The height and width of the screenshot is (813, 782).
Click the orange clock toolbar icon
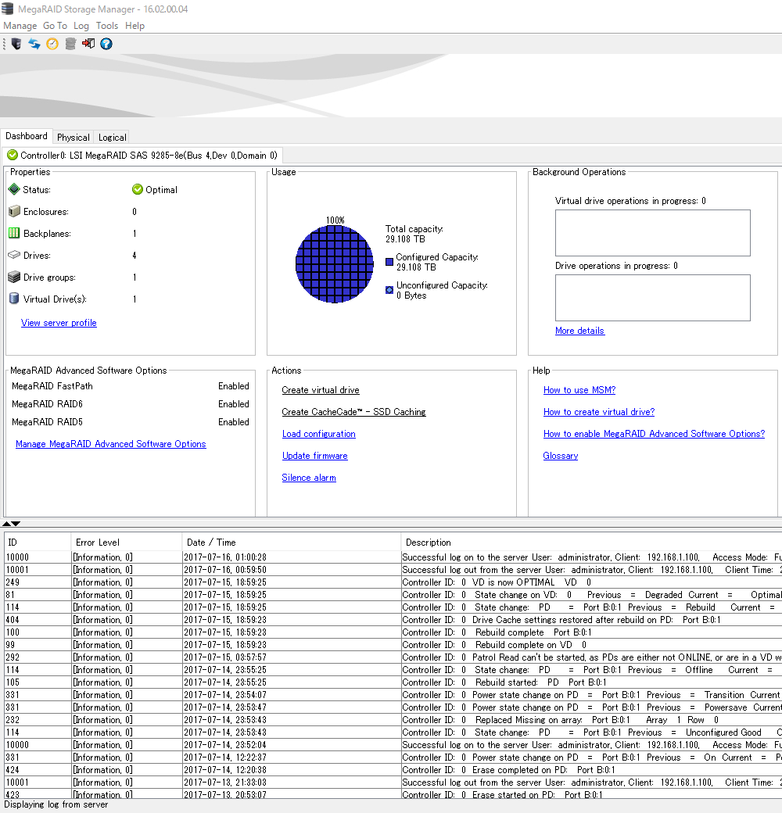[x=52, y=44]
